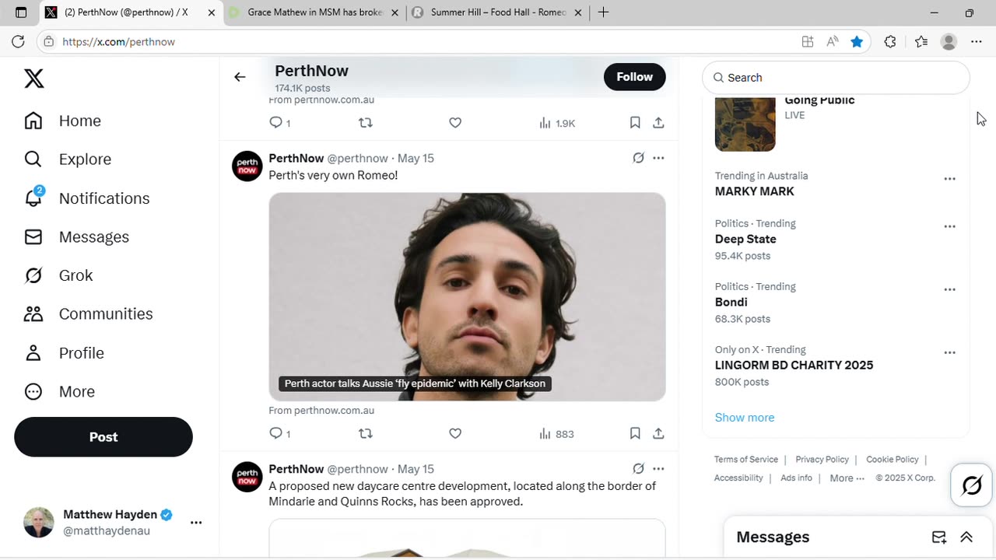This screenshot has height=560, width=996.
Task: Open Notifications from the sidebar
Action: tap(87, 198)
